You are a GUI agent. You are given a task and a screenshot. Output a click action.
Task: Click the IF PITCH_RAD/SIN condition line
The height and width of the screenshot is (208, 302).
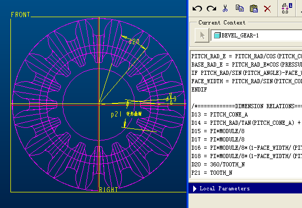246,73
